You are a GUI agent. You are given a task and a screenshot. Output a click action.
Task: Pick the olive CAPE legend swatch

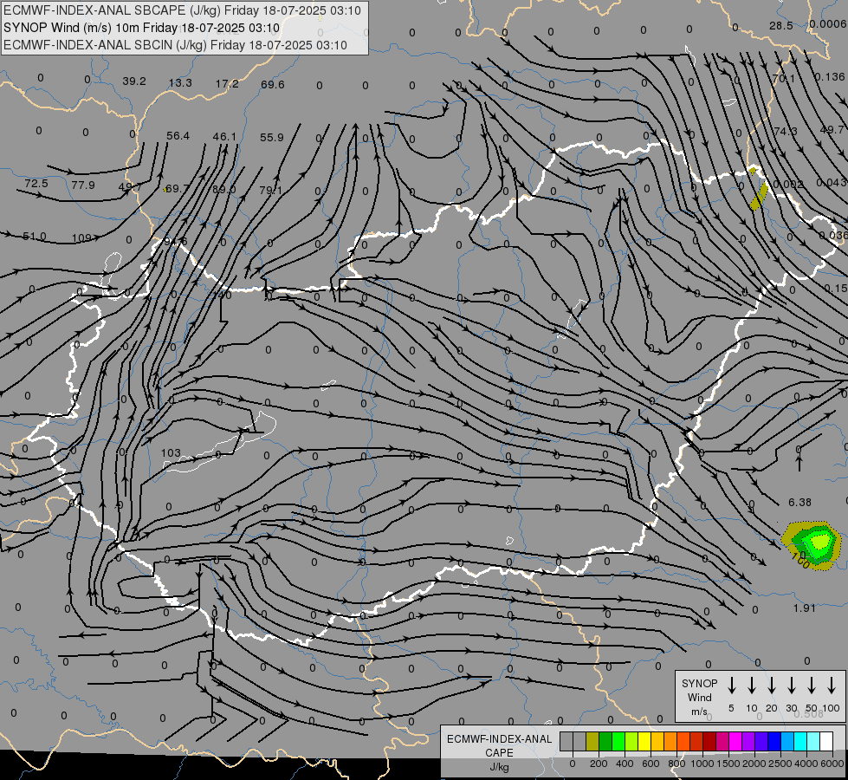[x=592, y=741]
